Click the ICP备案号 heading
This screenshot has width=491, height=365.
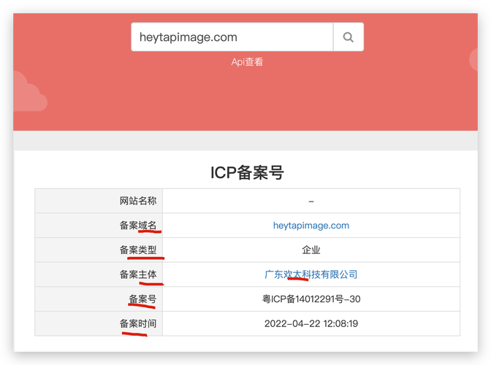[x=247, y=172]
